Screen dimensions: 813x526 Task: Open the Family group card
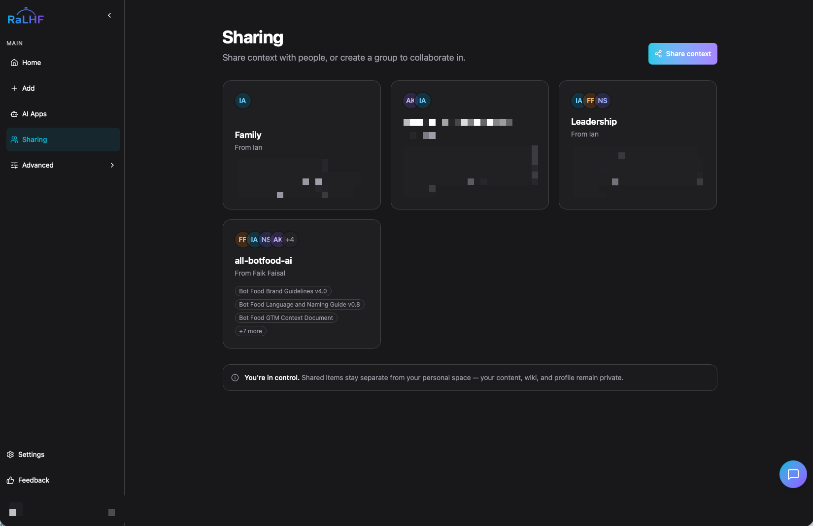[302, 145]
